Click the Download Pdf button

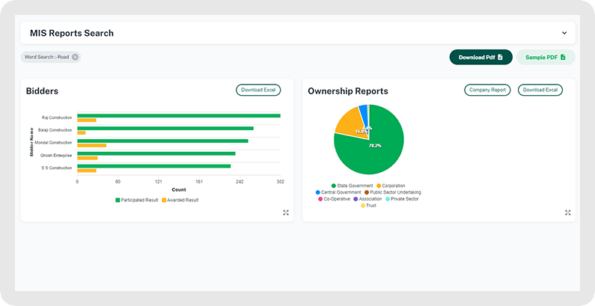[x=480, y=57]
